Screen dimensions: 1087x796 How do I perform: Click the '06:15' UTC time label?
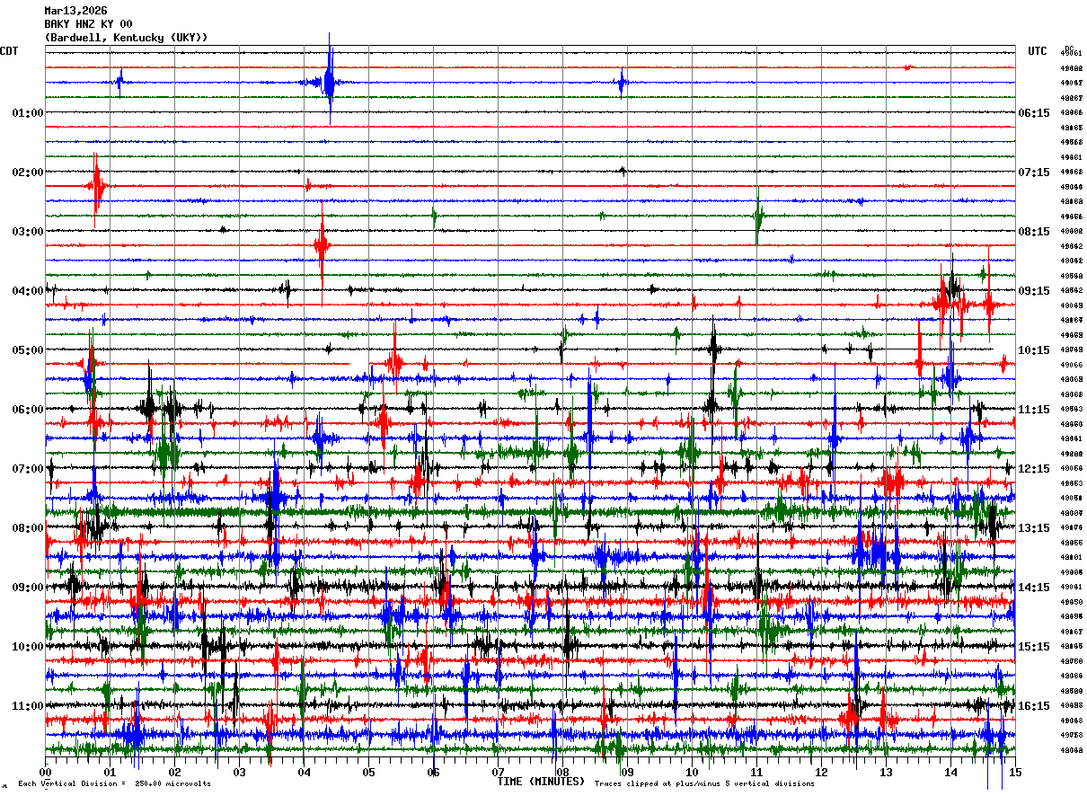[x=1034, y=113]
